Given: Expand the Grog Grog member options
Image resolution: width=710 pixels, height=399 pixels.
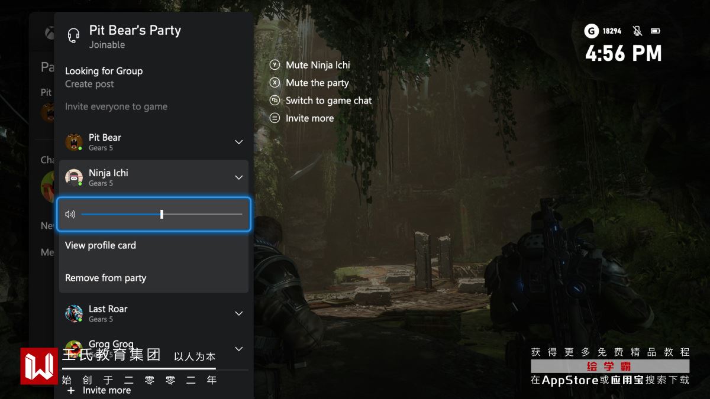Looking at the screenshot, I should [239, 349].
